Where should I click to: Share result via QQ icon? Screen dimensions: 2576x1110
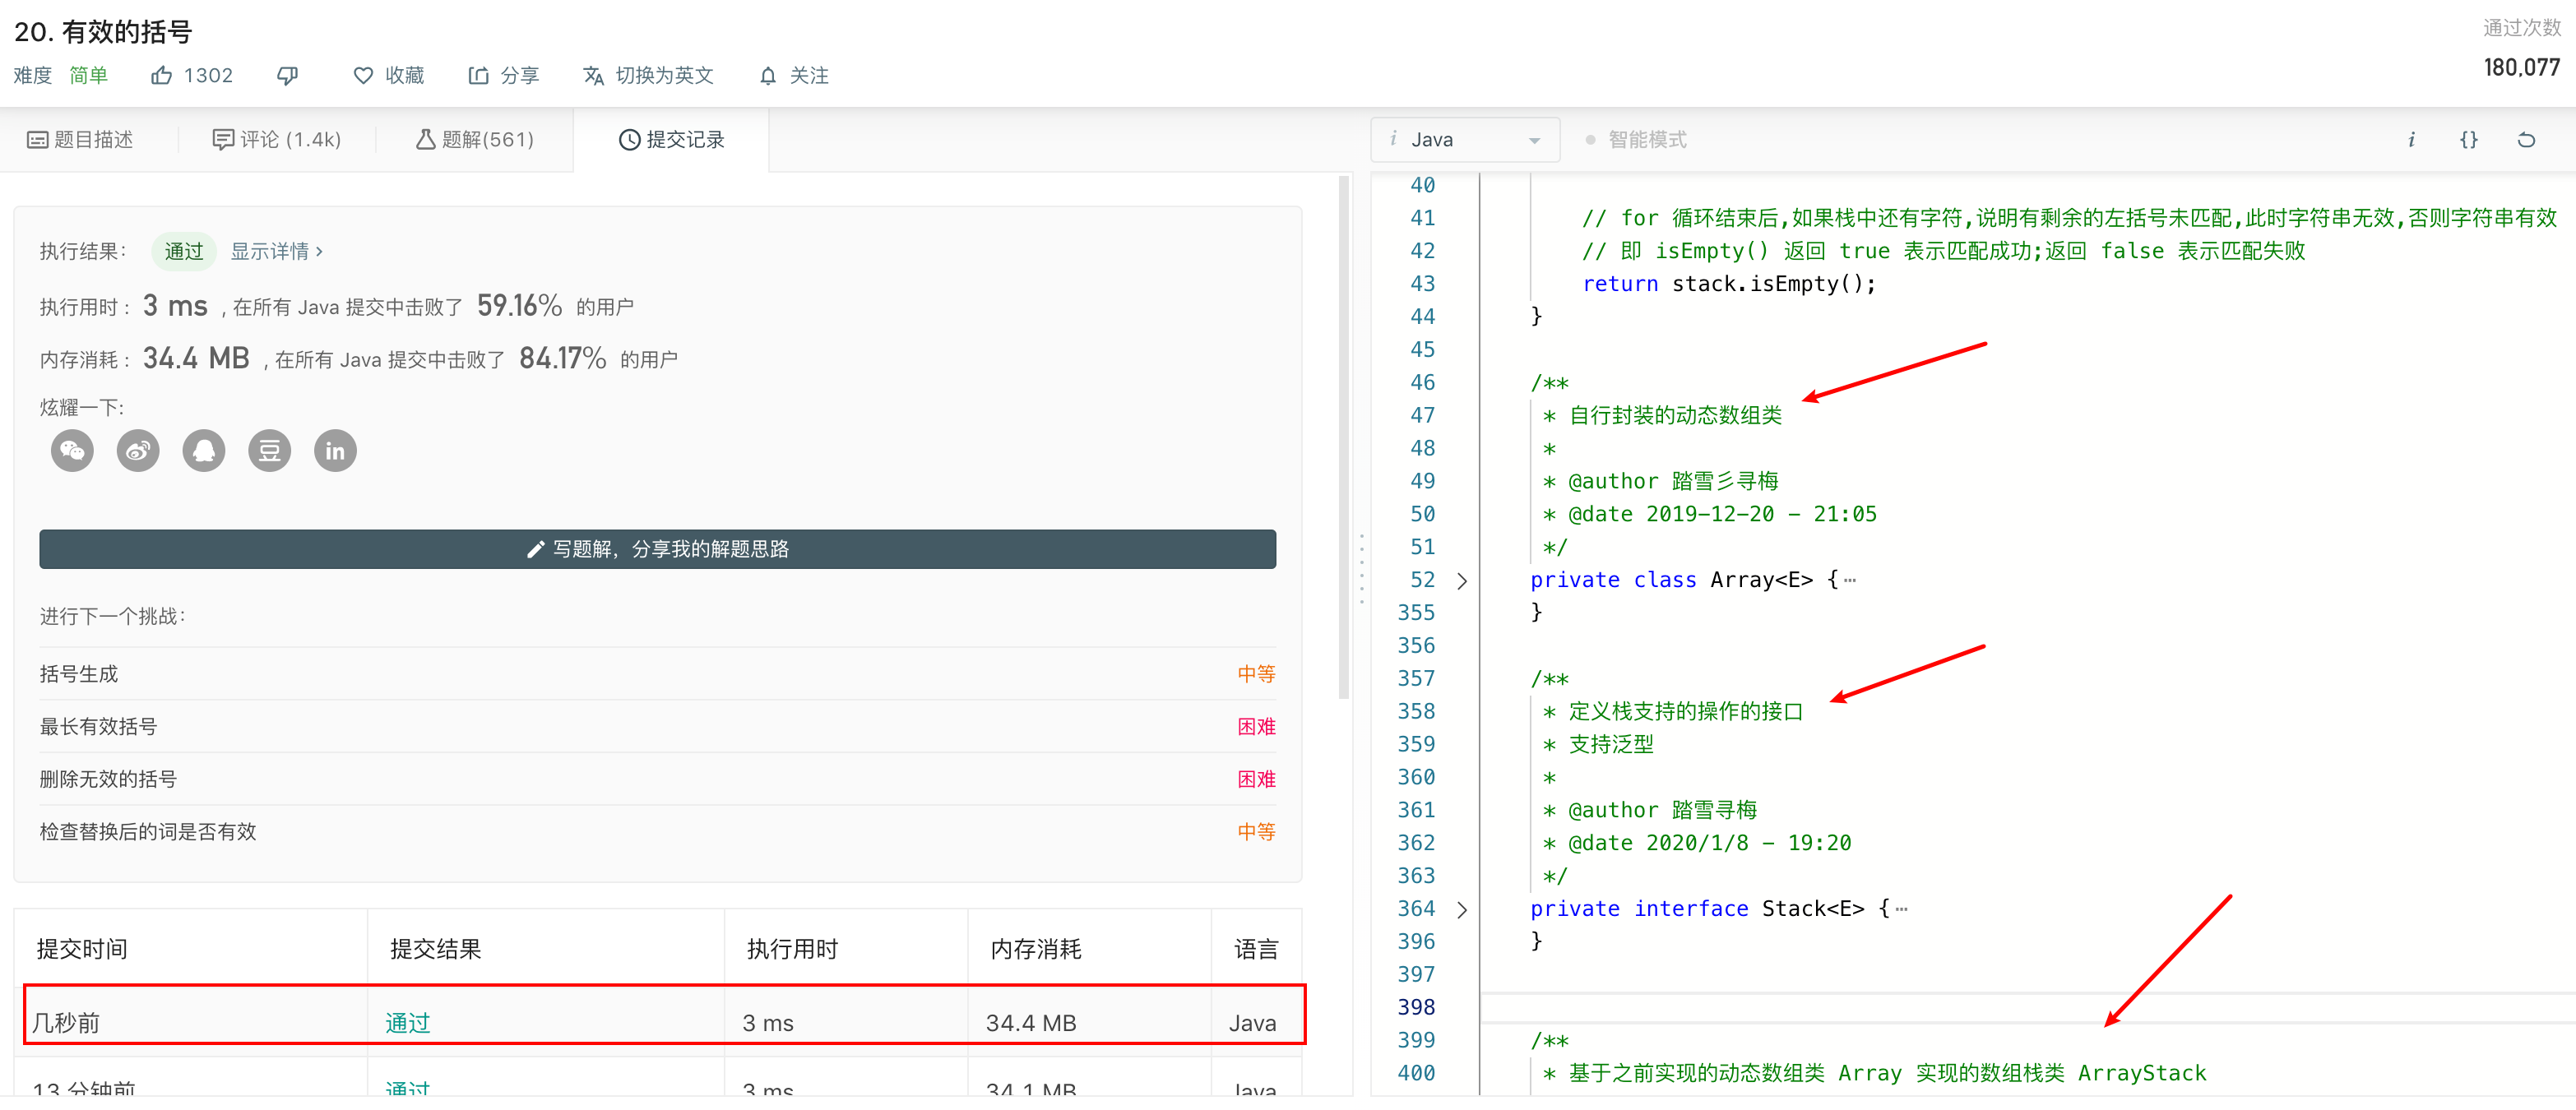204,451
